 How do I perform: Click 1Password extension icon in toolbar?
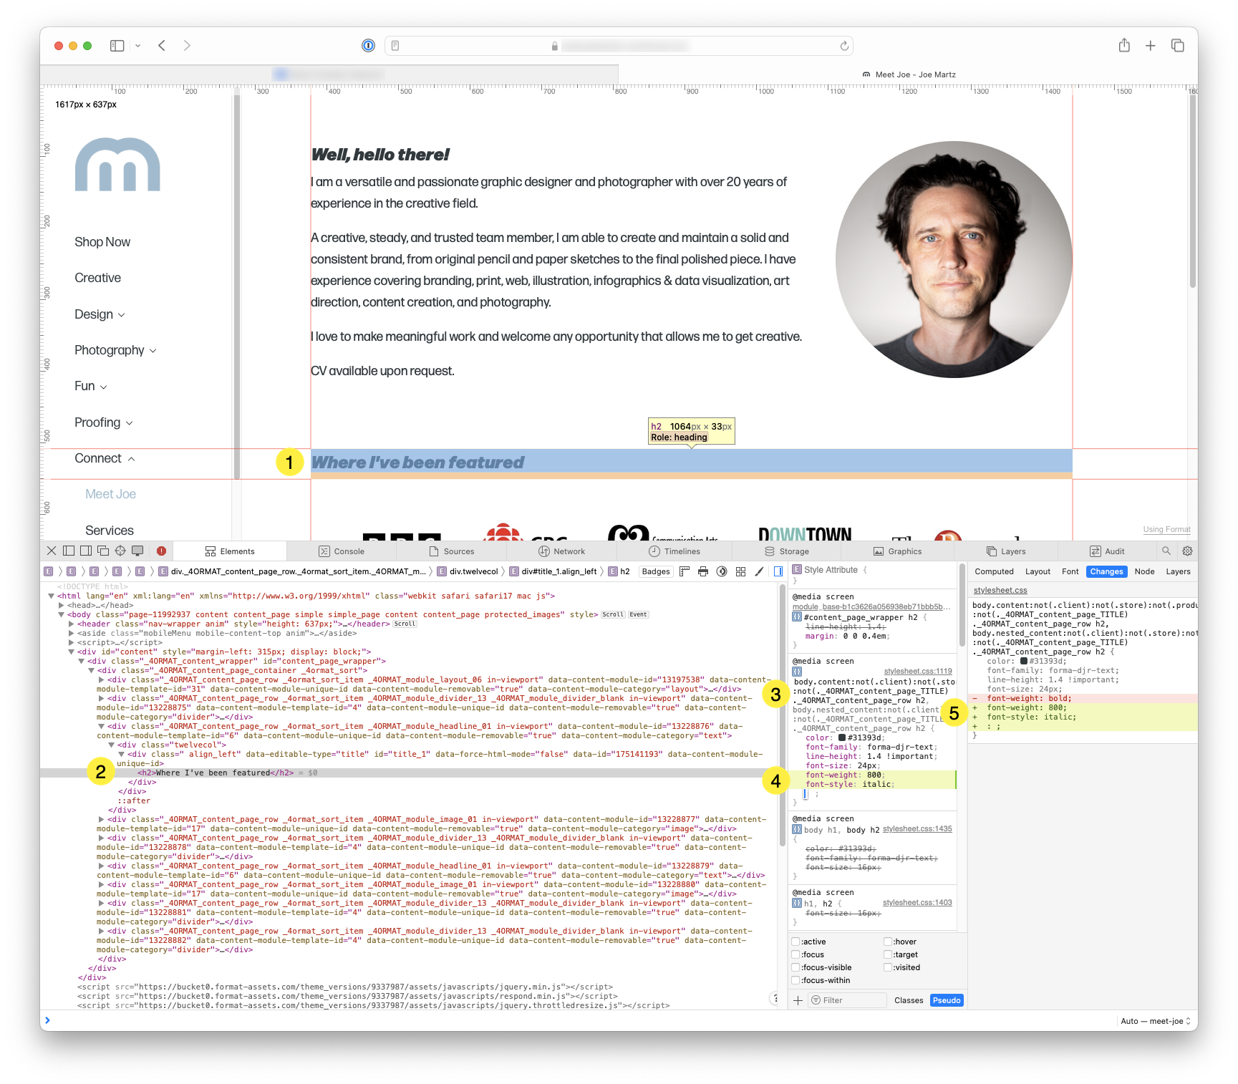coord(368,46)
